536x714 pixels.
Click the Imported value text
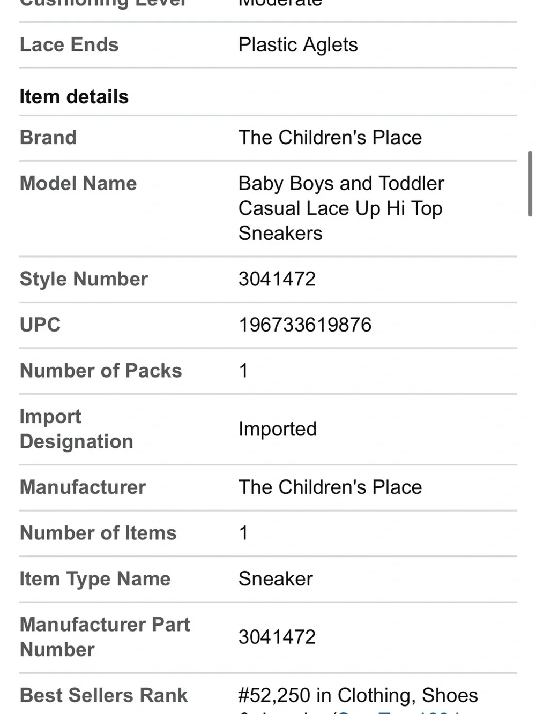(278, 429)
